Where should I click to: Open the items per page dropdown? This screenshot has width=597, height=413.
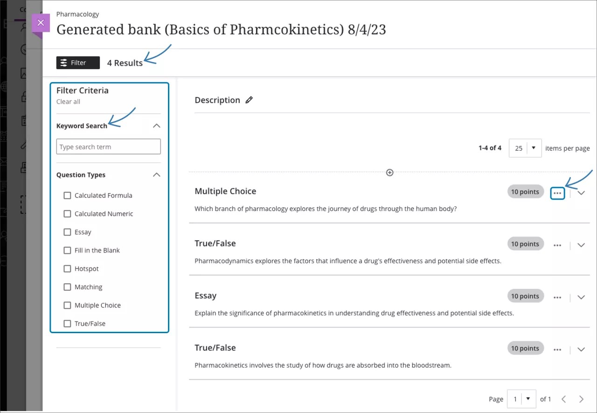click(x=525, y=148)
